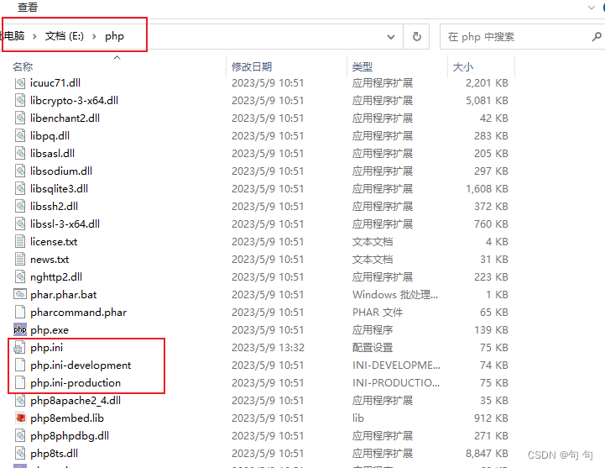This screenshot has height=468, width=605.
Task: Expand the breadcrumb chevron before 文档 (E:)
Action: click(34, 37)
